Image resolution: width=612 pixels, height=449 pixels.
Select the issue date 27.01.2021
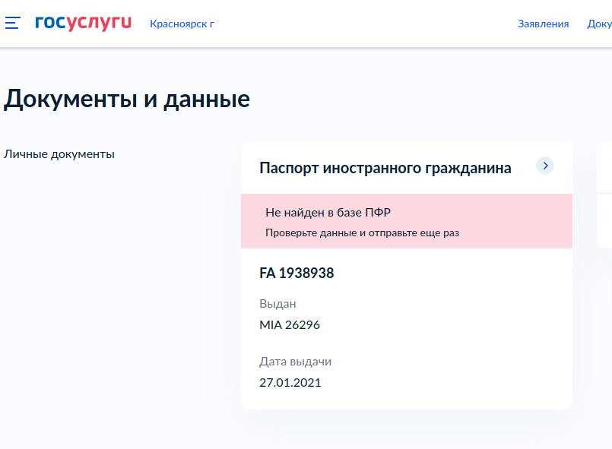coord(290,383)
